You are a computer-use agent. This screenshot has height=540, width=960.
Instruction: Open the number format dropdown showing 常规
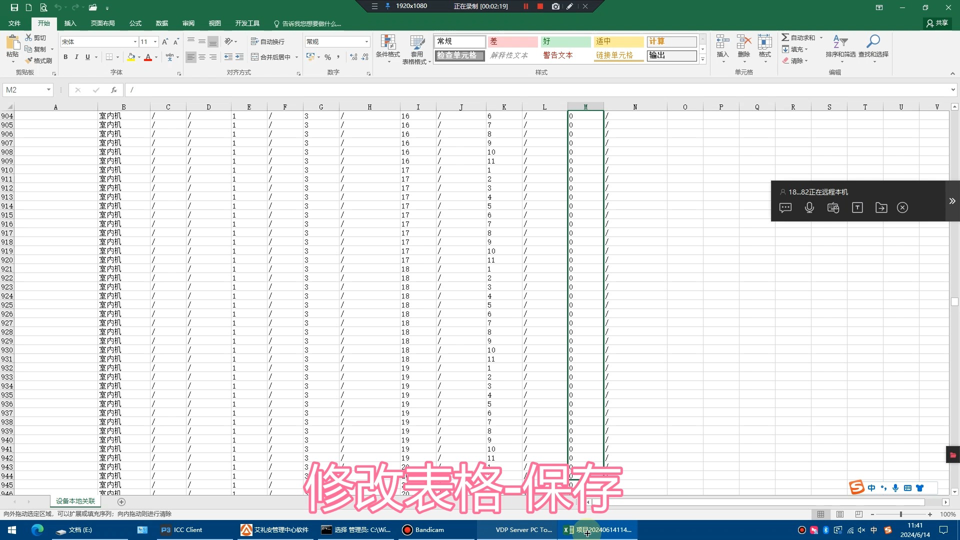coord(366,41)
